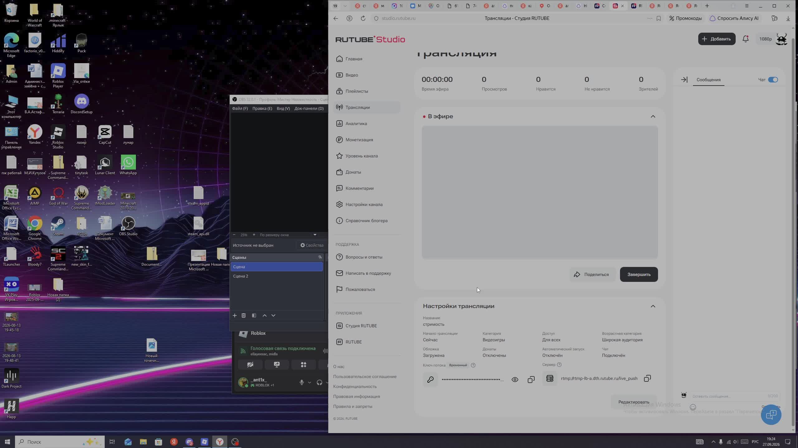Viewport: 798px width, 448px height.
Task: Open the Файл menu in OBS
Action: pyautogui.click(x=240, y=108)
